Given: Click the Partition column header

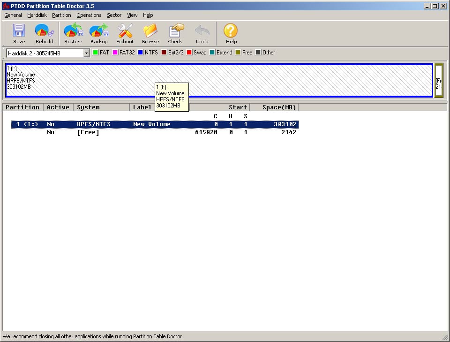Looking at the screenshot, I should (22, 107).
